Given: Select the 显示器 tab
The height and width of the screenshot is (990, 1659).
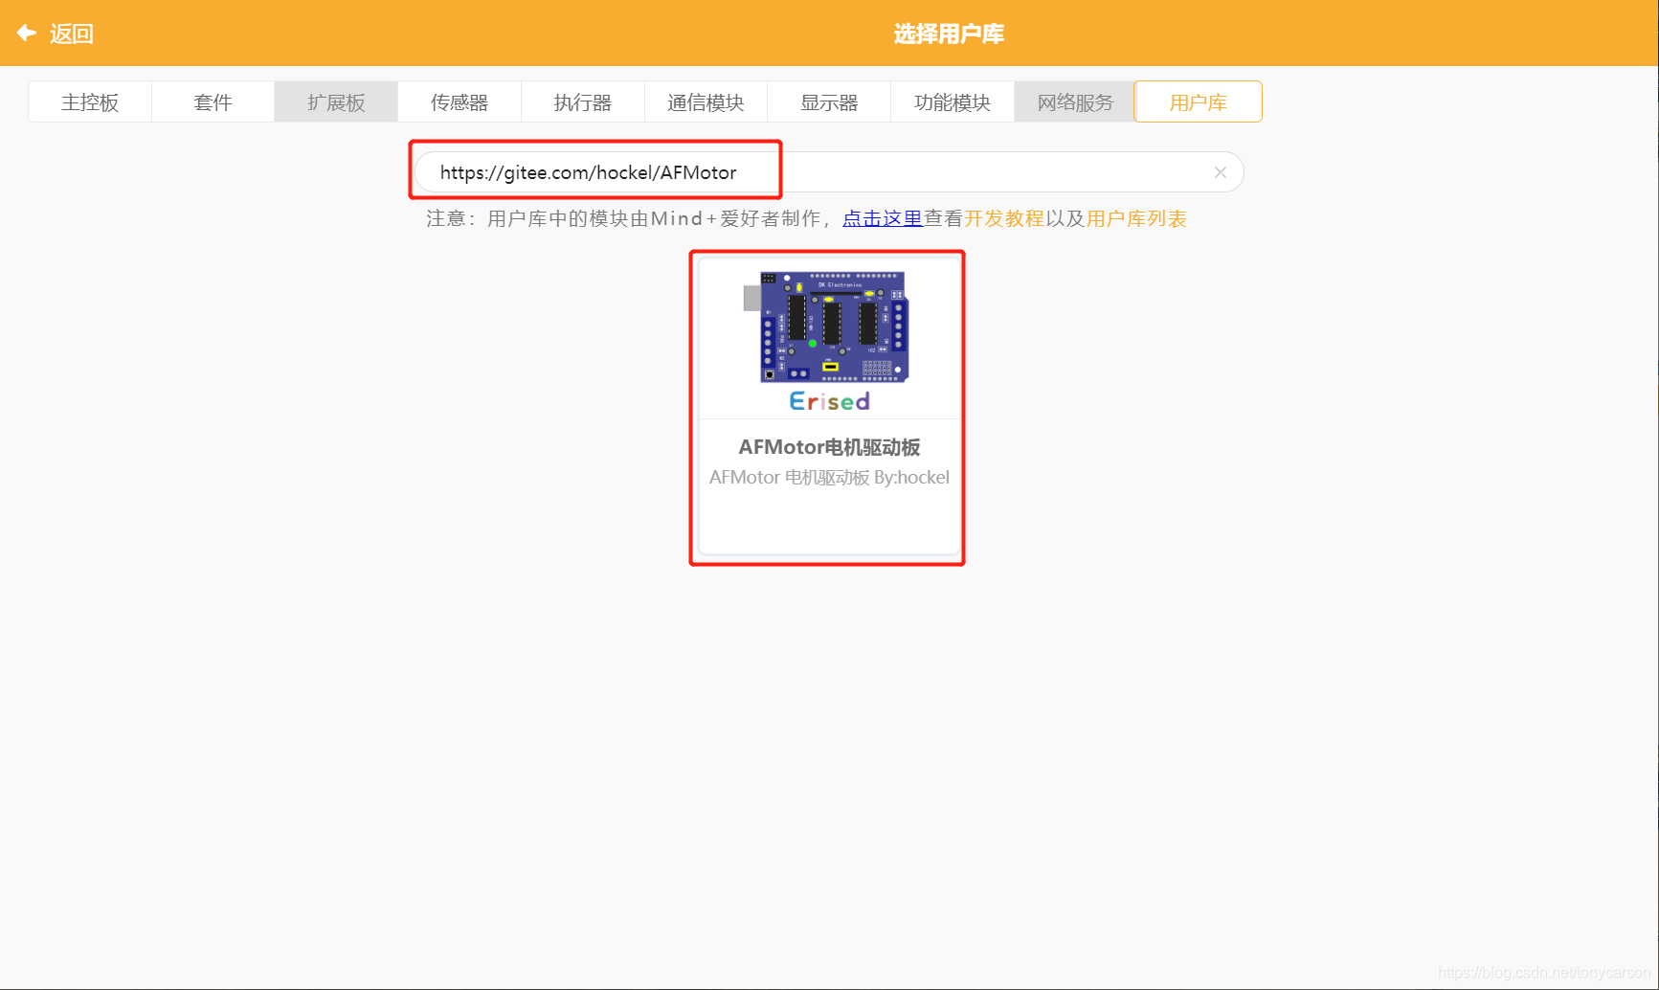Looking at the screenshot, I should click(828, 101).
